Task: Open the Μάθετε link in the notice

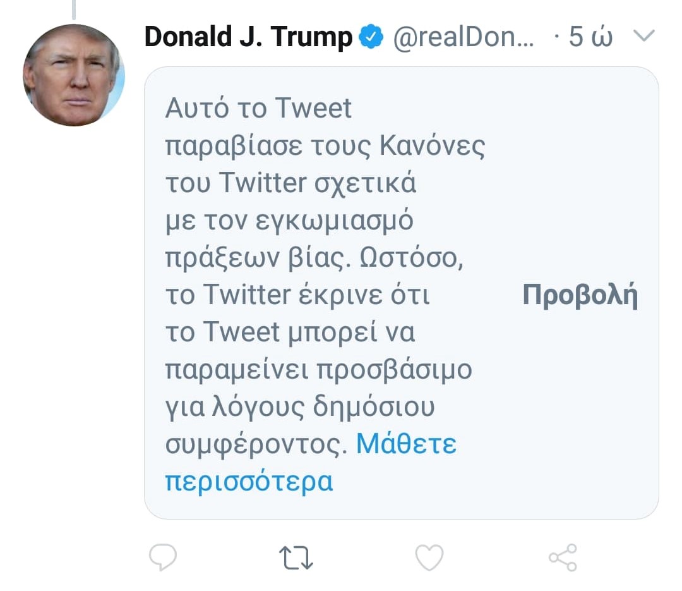Action: pyautogui.click(x=406, y=444)
